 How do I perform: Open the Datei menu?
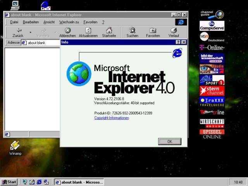14,22
